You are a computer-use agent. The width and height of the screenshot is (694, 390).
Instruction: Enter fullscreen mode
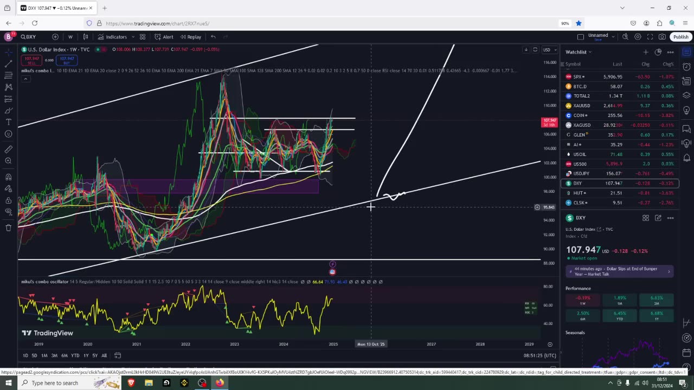[x=650, y=37]
